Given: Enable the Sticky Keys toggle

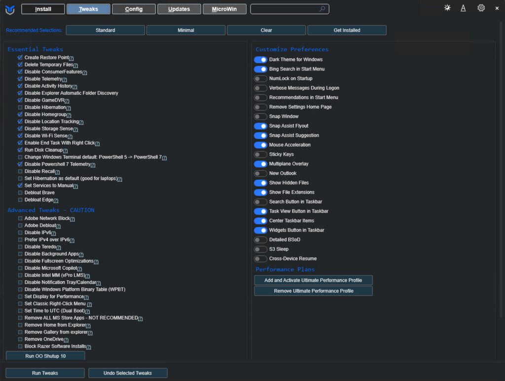Looking at the screenshot, I should click(260, 154).
